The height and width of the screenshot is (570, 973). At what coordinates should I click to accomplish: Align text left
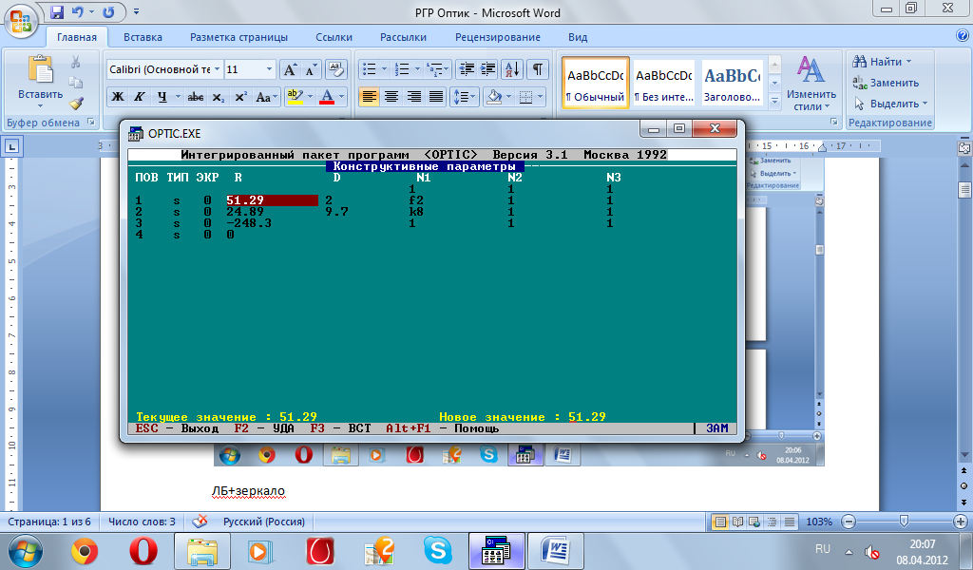click(369, 97)
